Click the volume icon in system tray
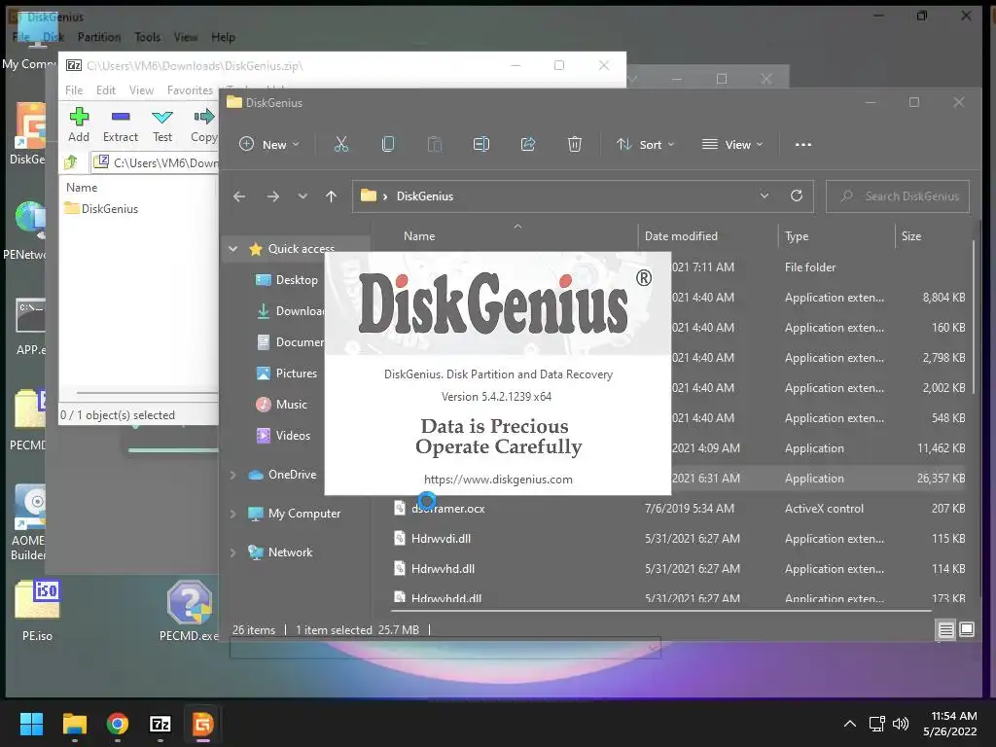 pos(900,724)
